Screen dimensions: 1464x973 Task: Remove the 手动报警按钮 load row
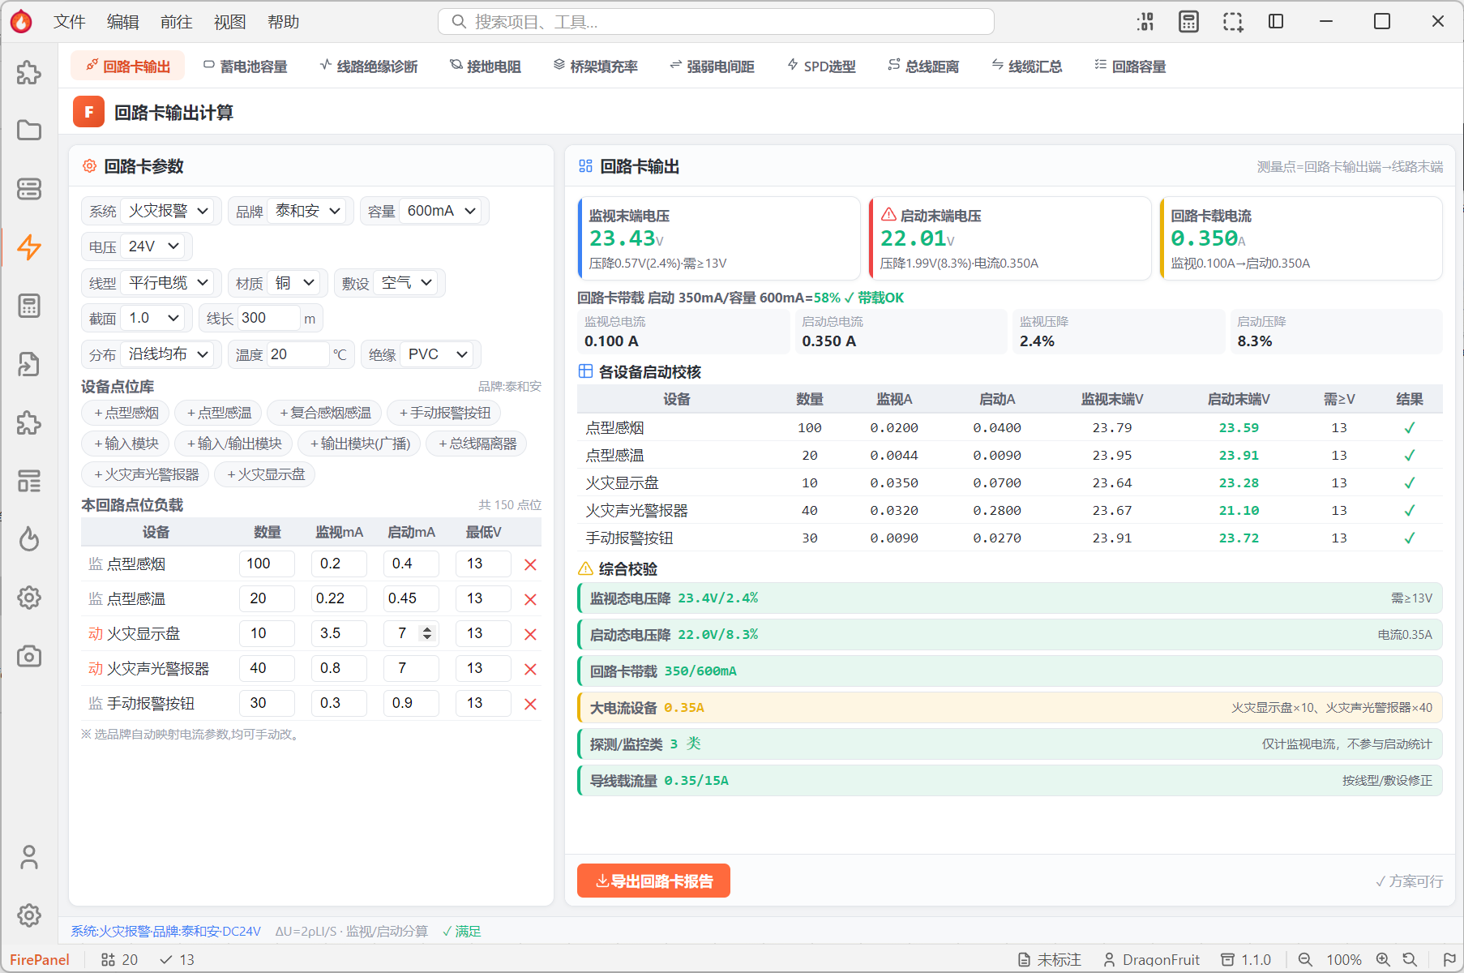click(531, 704)
